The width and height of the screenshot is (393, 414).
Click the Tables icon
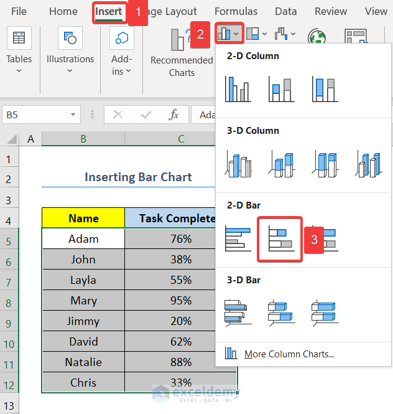pyautogui.click(x=19, y=38)
